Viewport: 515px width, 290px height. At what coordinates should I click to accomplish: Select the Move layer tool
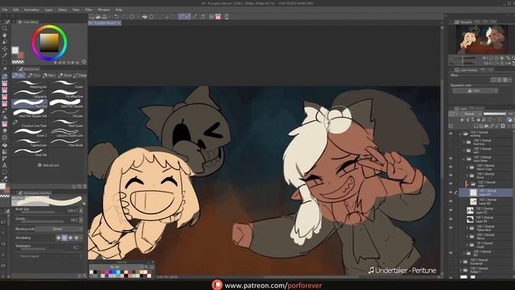click(5, 49)
